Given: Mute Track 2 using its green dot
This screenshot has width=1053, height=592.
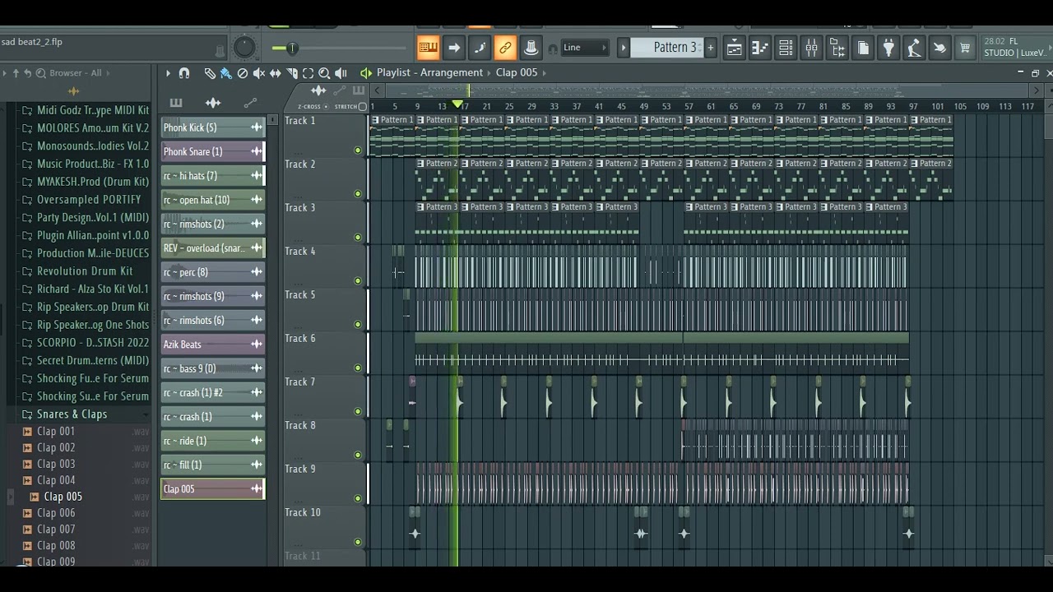Looking at the screenshot, I should (358, 194).
